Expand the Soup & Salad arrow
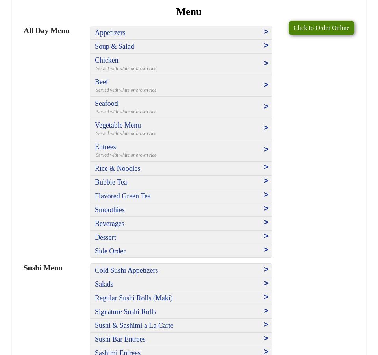The height and width of the screenshot is (355, 378). point(266,46)
